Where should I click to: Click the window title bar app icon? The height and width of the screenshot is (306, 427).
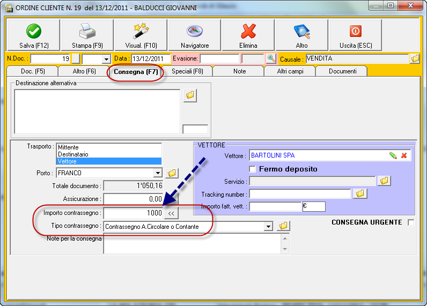(9, 8)
